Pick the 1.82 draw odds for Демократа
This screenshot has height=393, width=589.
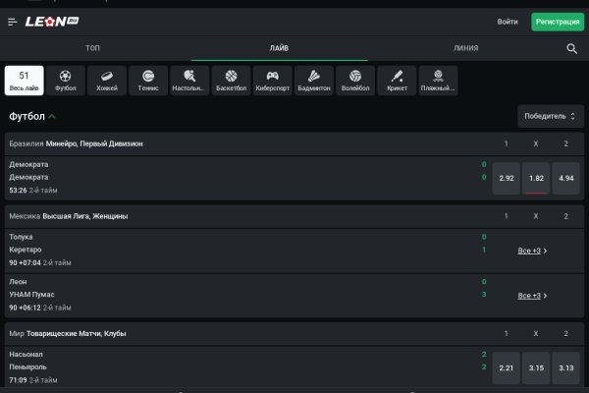pos(536,178)
